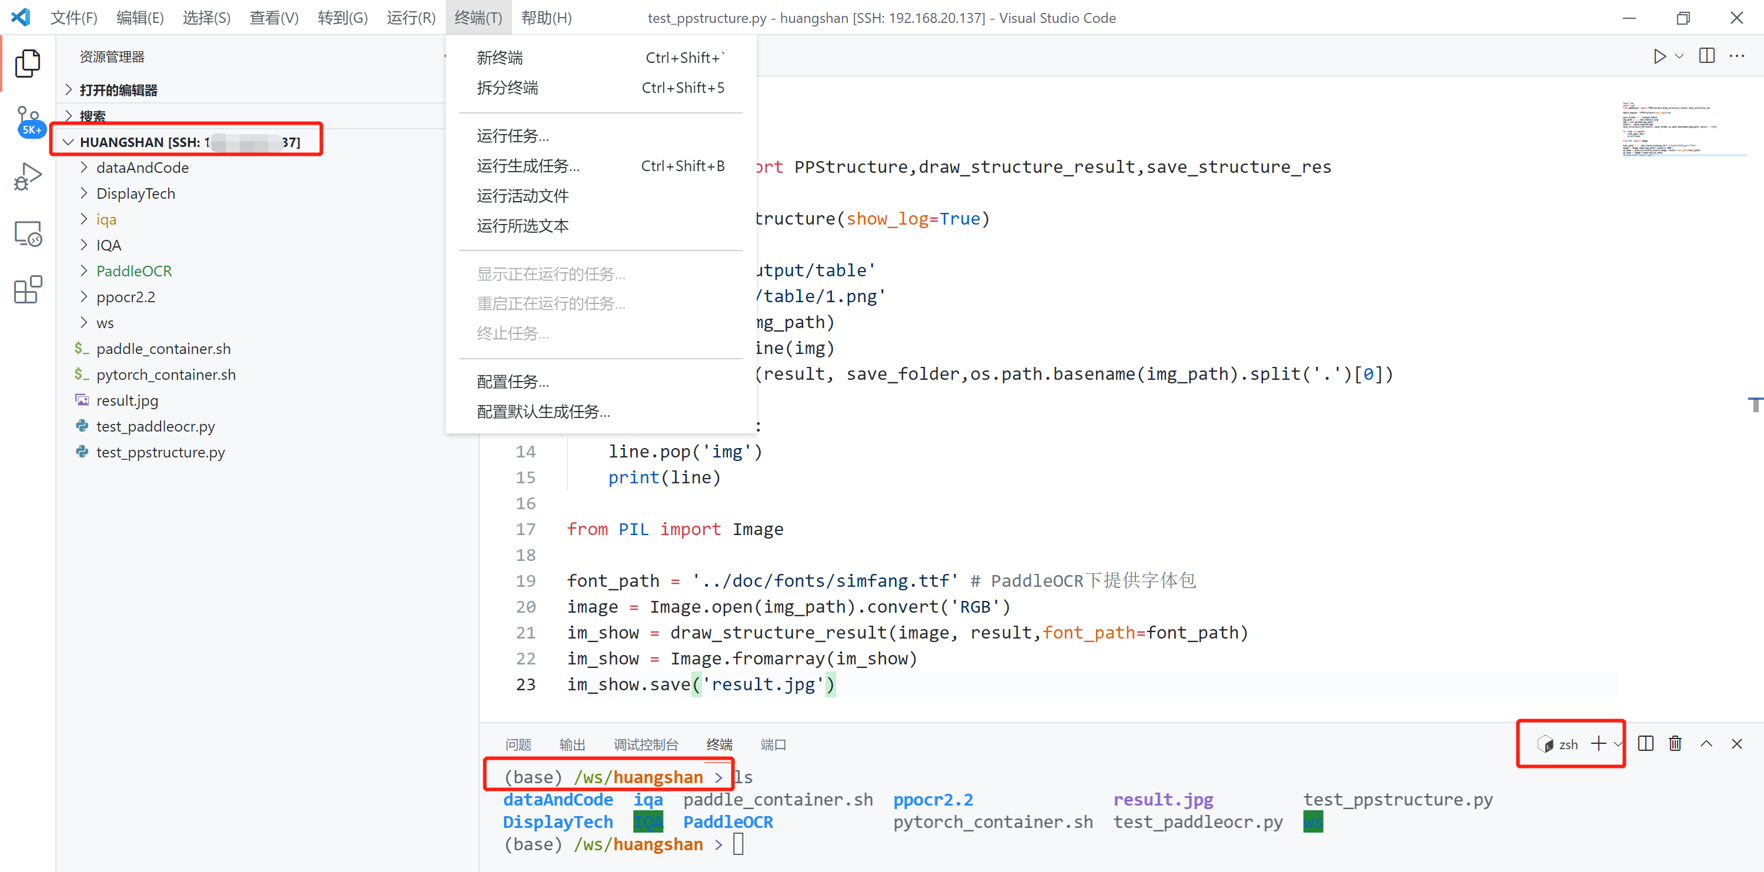Open the Go (转到) menu
The image size is (1764, 872).
point(342,17)
